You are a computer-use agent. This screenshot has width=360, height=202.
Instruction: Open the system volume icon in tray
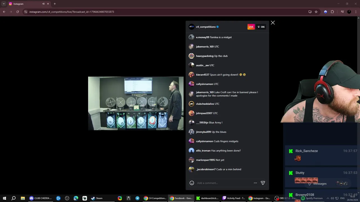tap(332, 198)
